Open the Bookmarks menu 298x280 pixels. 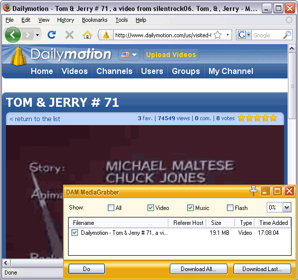[95, 20]
